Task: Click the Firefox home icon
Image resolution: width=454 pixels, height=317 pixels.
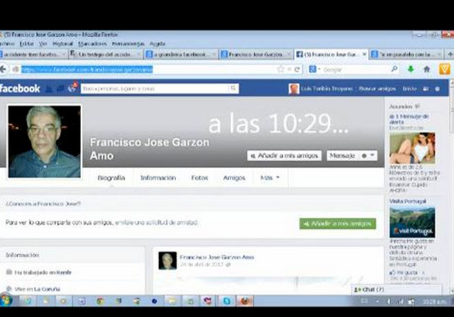Action: 426,69
